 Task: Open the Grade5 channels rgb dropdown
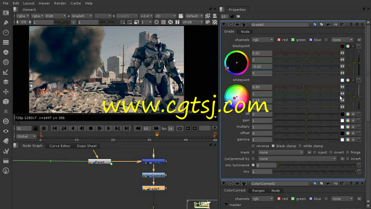tap(262, 40)
